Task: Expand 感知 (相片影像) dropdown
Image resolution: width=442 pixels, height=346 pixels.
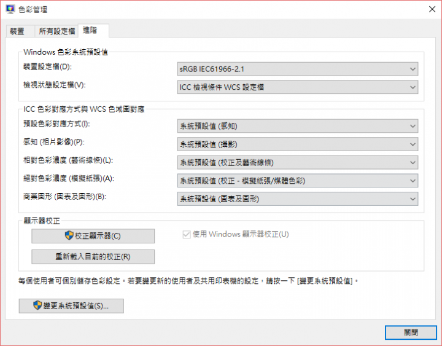Action: 297,144
